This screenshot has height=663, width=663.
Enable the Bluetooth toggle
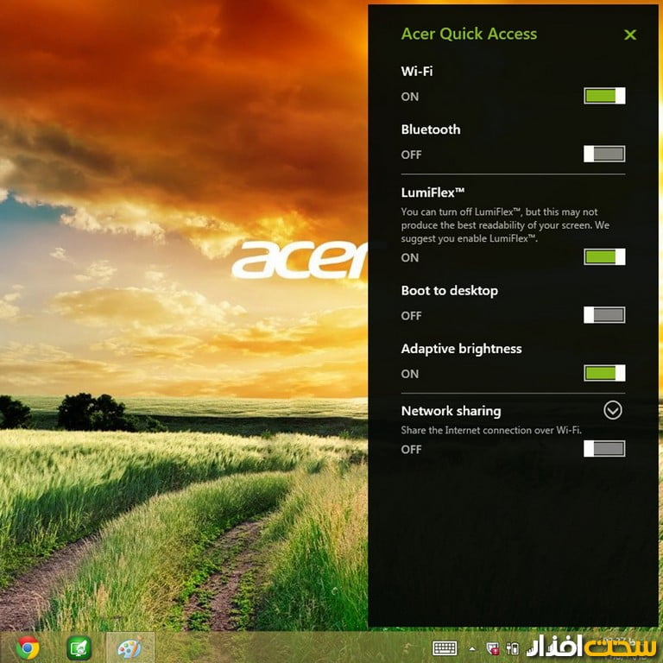click(604, 154)
